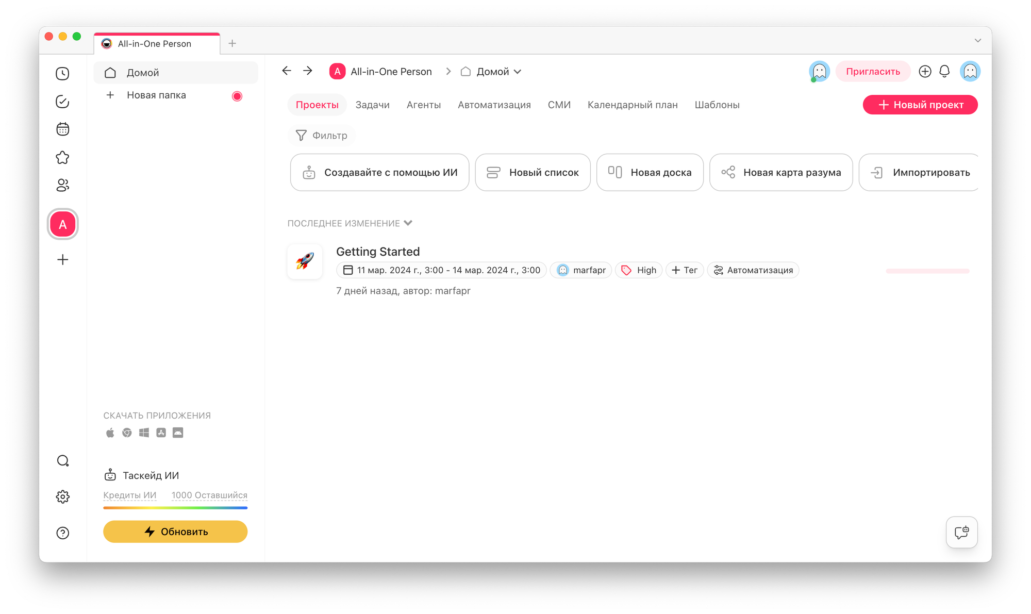Click the Новый проект button
The width and height of the screenshot is (1031, 614).
(920, 105)
